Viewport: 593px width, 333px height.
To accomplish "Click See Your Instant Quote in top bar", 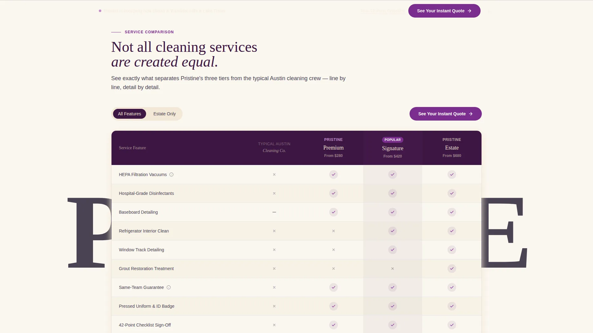I will pos(444,11).
